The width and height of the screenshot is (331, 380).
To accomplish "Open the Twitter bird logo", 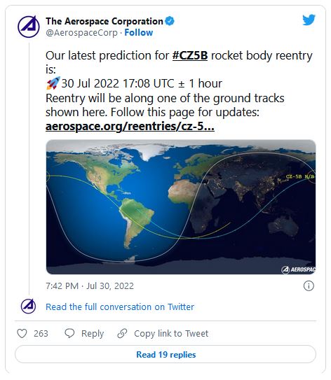I will pyautogui.click(x=309, y=20).
